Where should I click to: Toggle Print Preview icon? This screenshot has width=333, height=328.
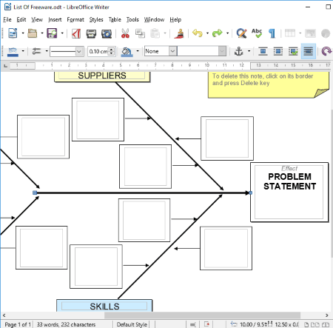pos(107,33)
